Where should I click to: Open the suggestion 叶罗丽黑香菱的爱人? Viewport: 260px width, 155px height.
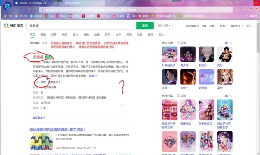click(63, 47)
